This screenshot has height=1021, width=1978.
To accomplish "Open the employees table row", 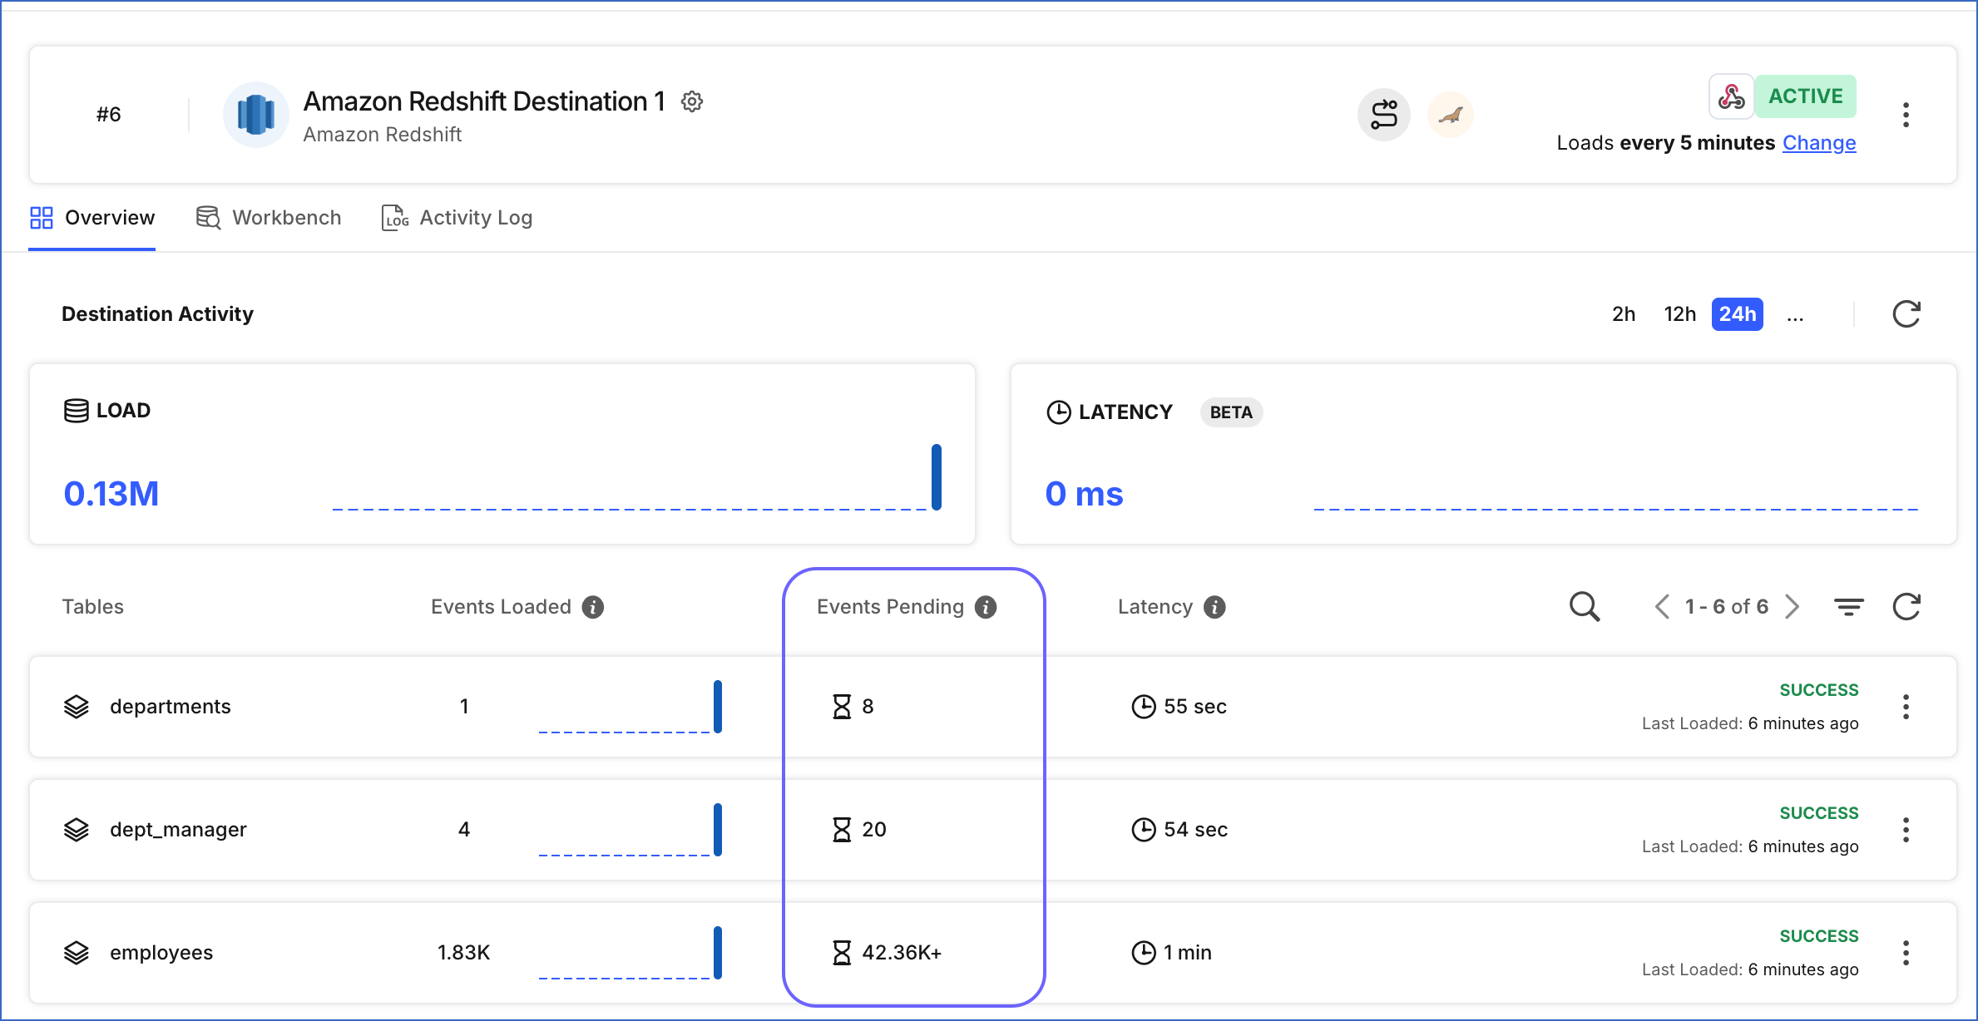I will click(993, 953).
